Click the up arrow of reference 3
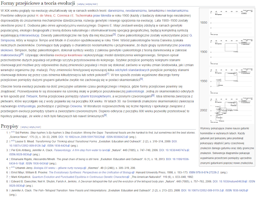 click(10, 150)
